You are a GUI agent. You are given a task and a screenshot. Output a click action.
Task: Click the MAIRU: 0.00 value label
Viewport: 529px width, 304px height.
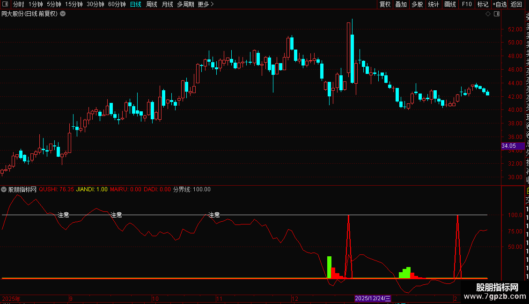coord(125,189)
